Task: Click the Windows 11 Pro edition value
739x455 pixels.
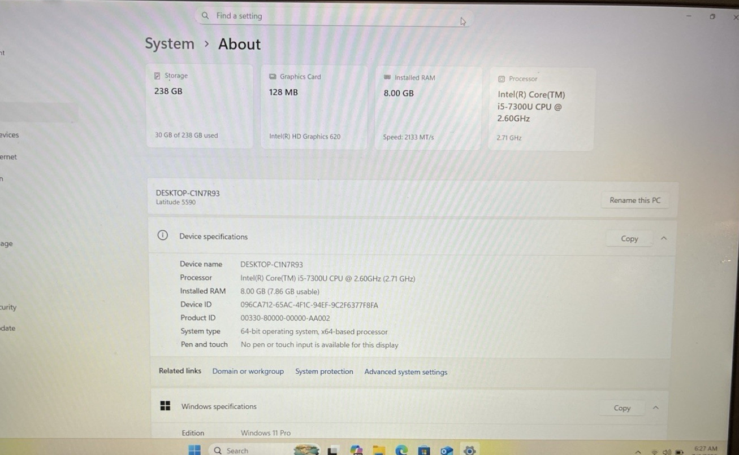Action: click(x=266, y=433)
